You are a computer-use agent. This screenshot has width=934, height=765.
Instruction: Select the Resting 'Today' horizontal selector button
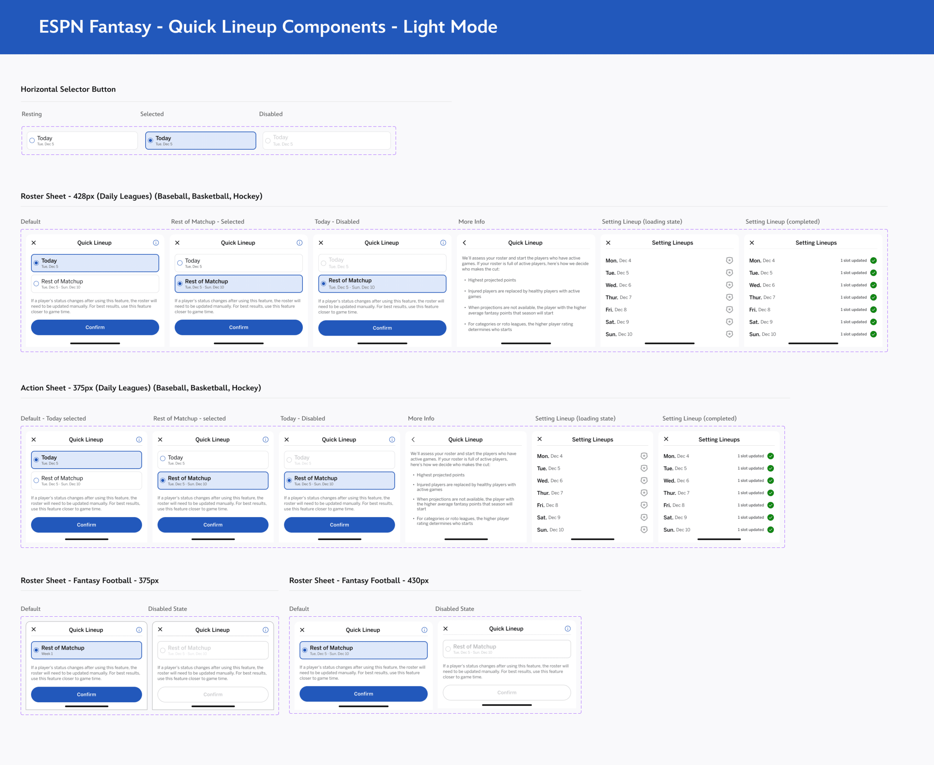tap(82, 141)
